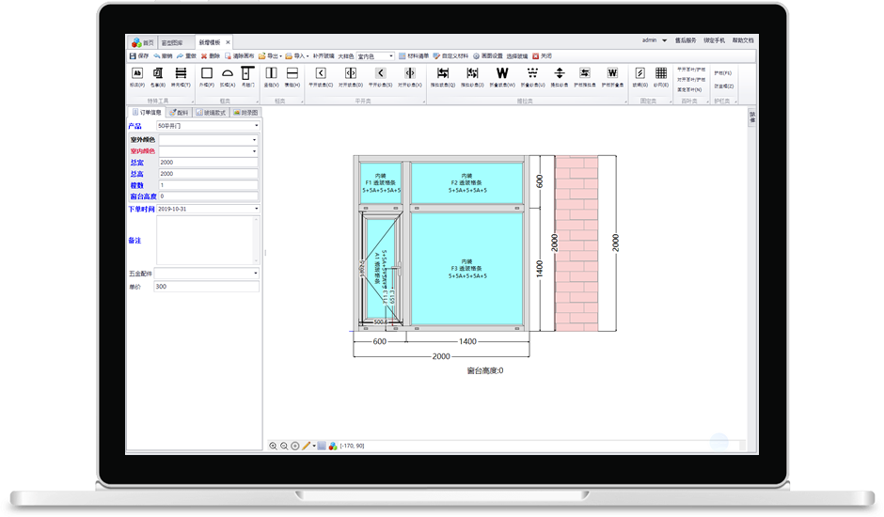
Task: Select the 配料 tab in the left panel
Action: pyautogui.click(x=180, y=113)
